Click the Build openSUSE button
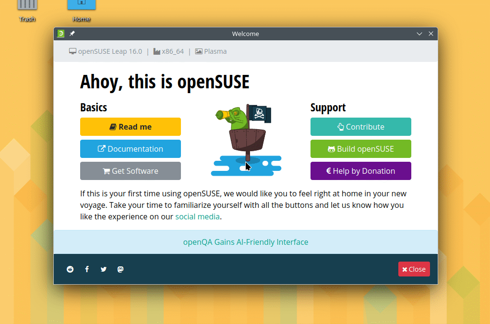The width and height of the screenshot is (490, 324). click(361, 149)
